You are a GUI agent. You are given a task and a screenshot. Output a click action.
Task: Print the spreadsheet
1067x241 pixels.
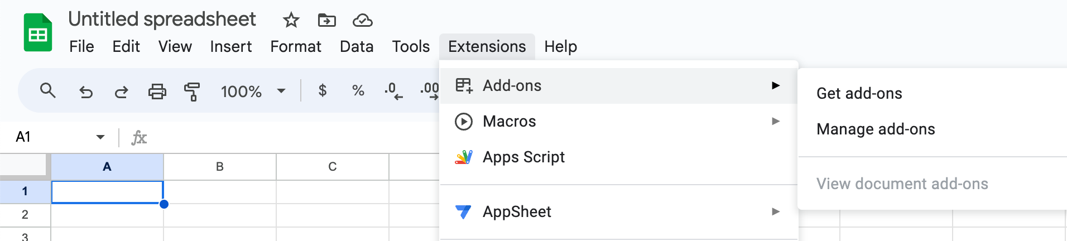(157, 91)
